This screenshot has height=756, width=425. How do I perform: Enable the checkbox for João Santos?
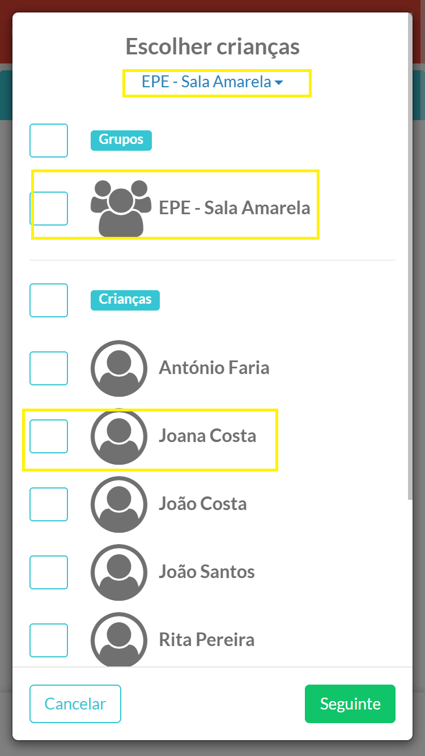49,572
